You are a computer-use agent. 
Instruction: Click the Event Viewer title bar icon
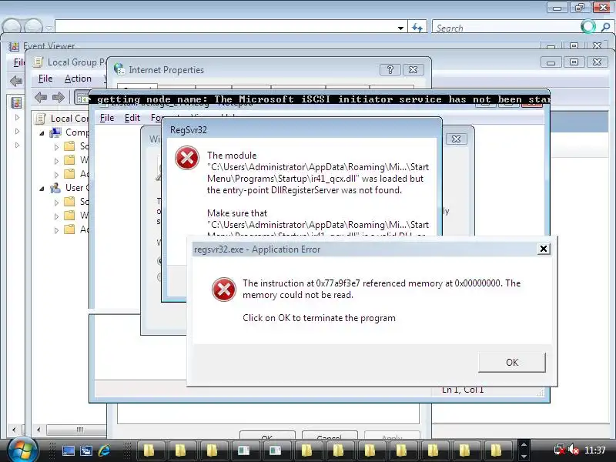[14, 46]
